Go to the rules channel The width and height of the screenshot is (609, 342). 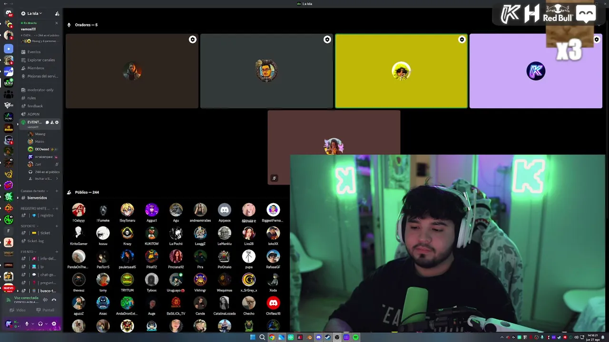tap(39, 98)
